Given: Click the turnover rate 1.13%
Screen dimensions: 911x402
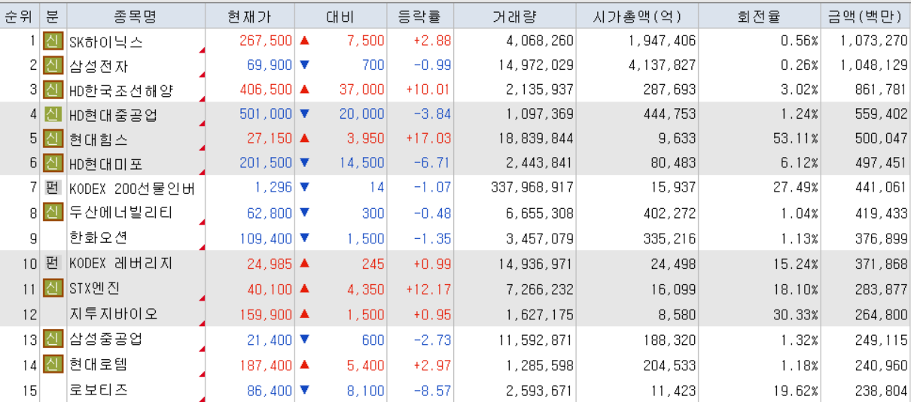Looking at the screenshot, I should pyautogui.click(x=800, y=239).
